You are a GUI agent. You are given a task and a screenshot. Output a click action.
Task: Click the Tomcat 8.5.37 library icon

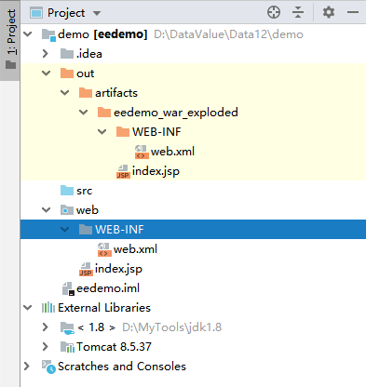click(67, 347)
